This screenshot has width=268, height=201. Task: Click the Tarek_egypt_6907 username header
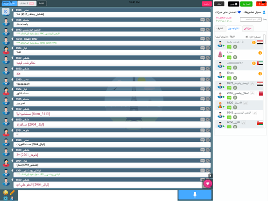[27, 39]
